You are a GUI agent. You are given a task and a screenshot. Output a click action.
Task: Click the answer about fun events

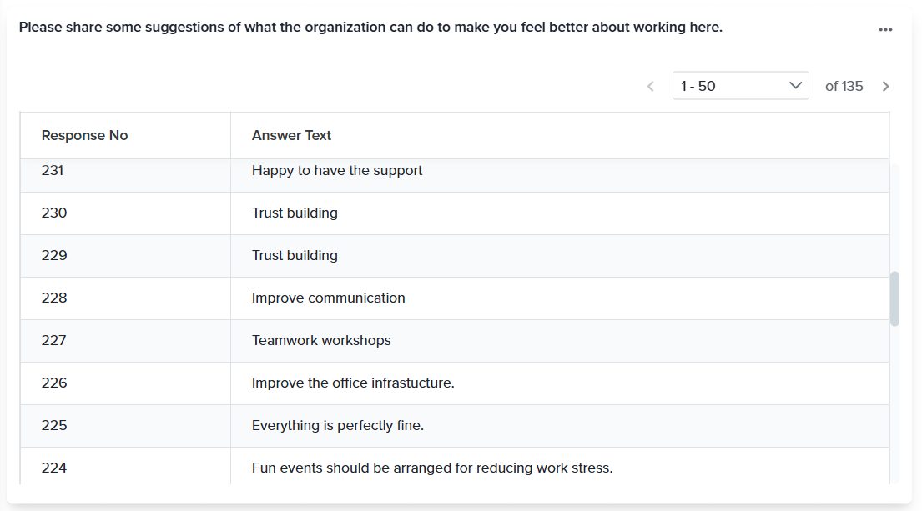coord(431,468)
